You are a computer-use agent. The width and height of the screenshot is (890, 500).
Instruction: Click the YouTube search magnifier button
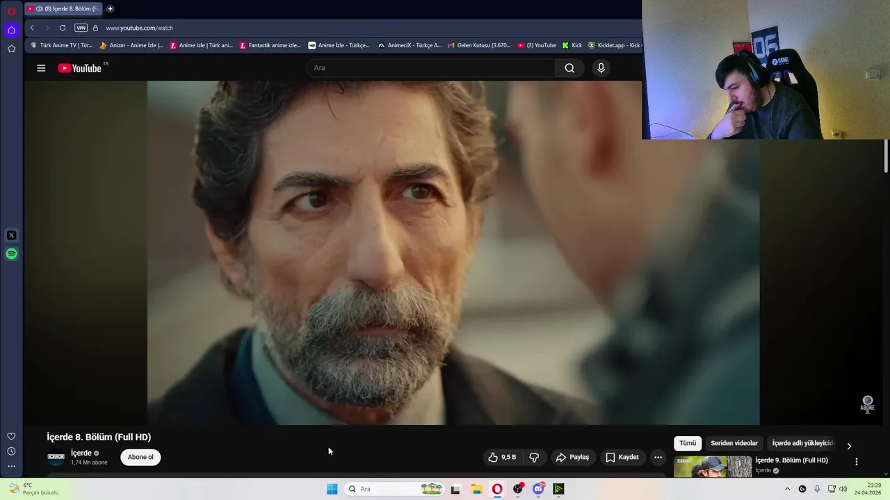coord(569,68)
